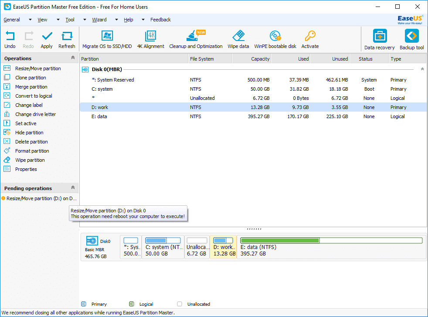Undo the last operation

point(10,36)
